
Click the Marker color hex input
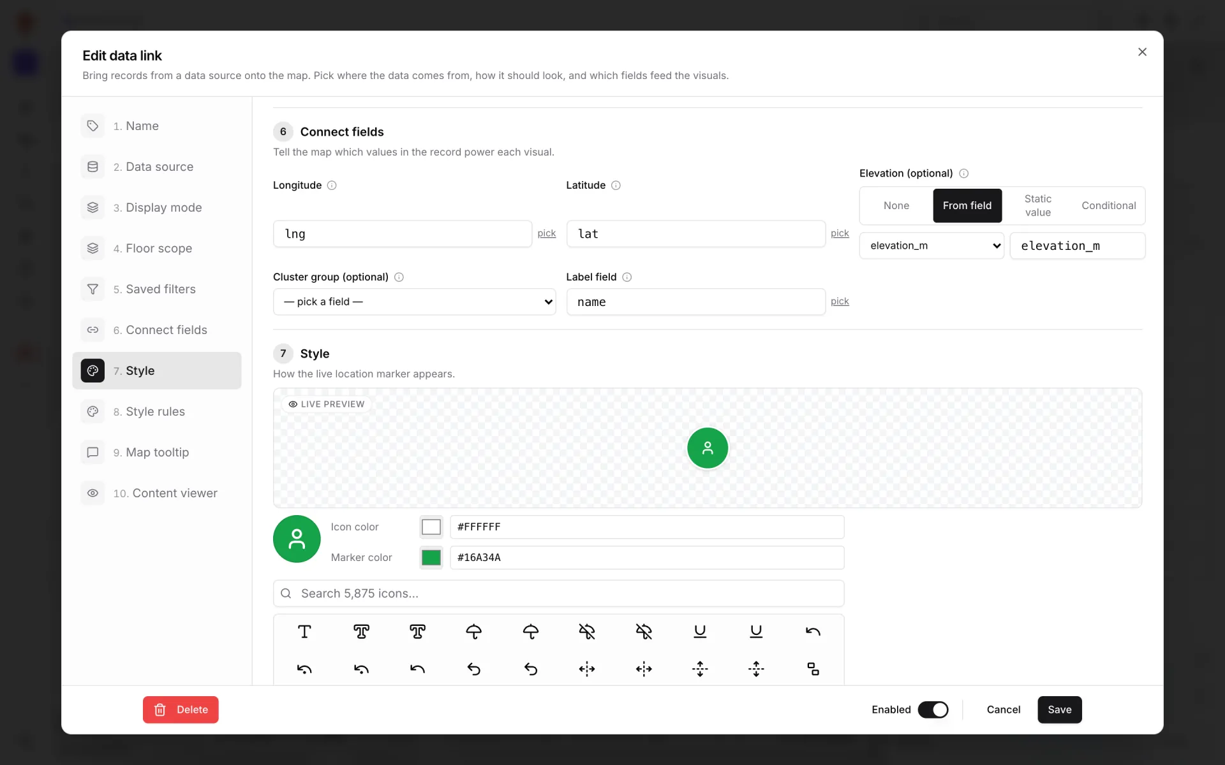[647, 558]
